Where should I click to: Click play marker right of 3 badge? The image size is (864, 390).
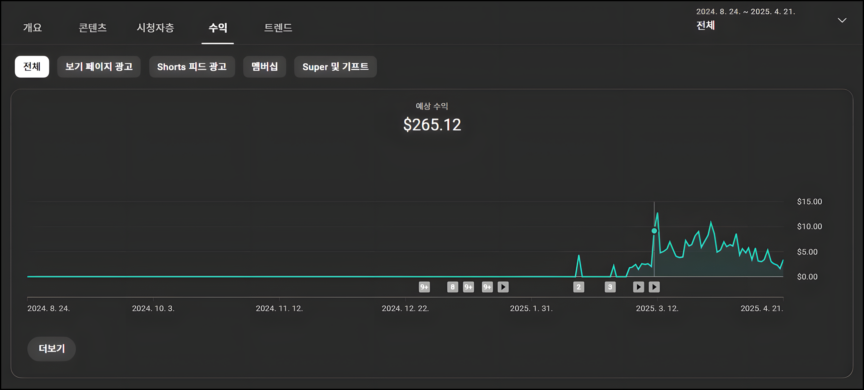[x=638, y=287]
